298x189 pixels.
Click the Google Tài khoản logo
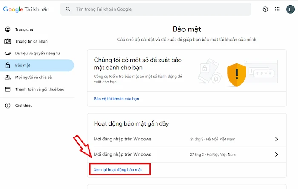pos(26,9)
